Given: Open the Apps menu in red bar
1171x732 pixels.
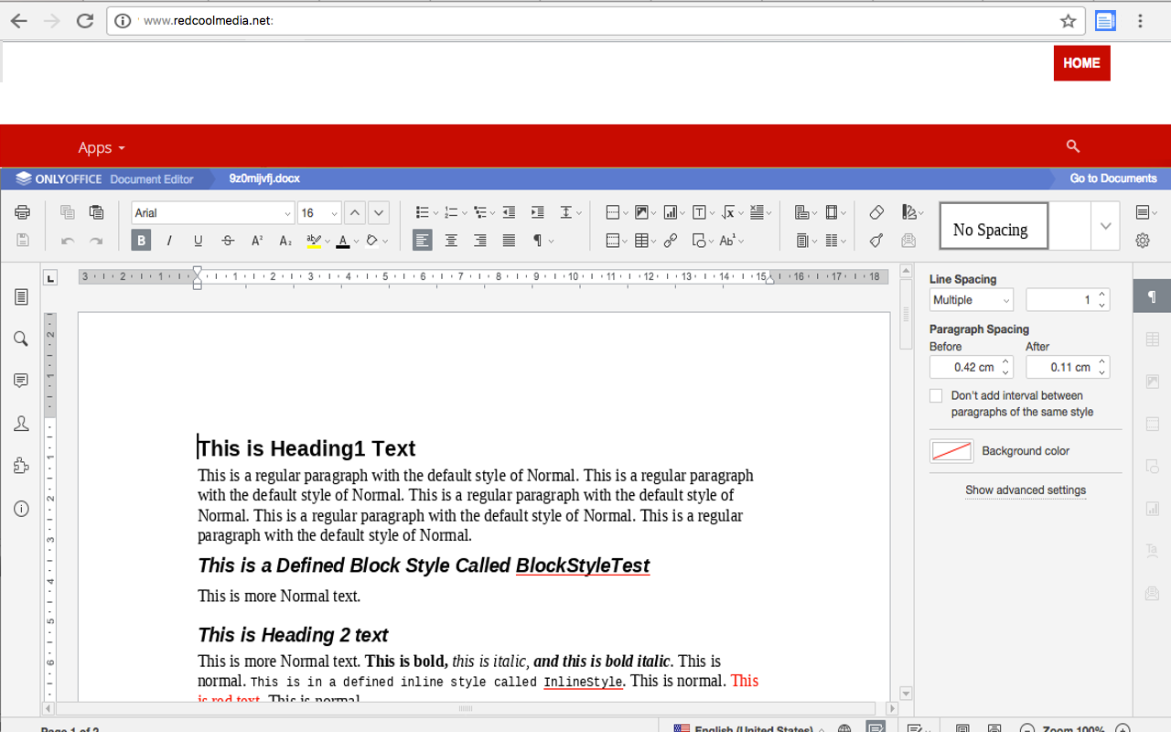Looking at the screenshot, I should [101, 147].
